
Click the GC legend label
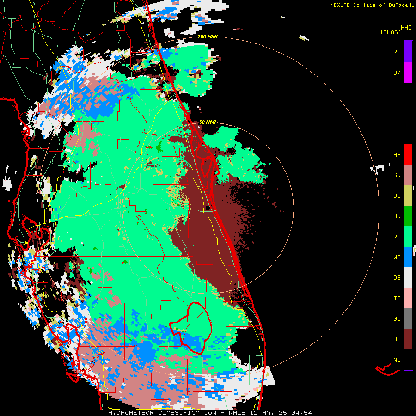coord(397,319)
